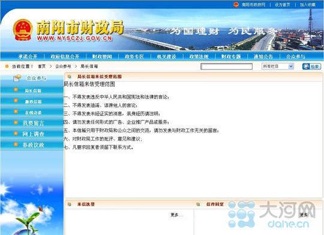Select 局长信箱 in the sidebar
This screenshot has width=324, height=235.
coord(33,91)
